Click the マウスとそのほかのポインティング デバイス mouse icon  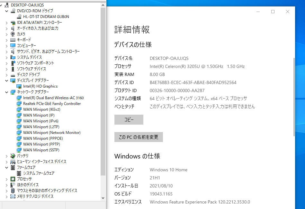coord(13,190)
